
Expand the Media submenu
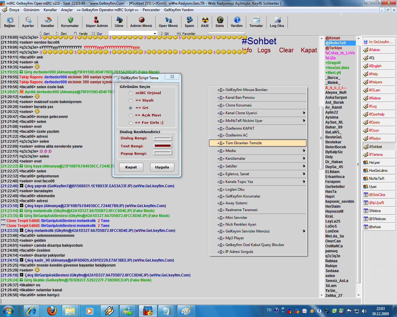pyautogui.click(x=258, y=151)
